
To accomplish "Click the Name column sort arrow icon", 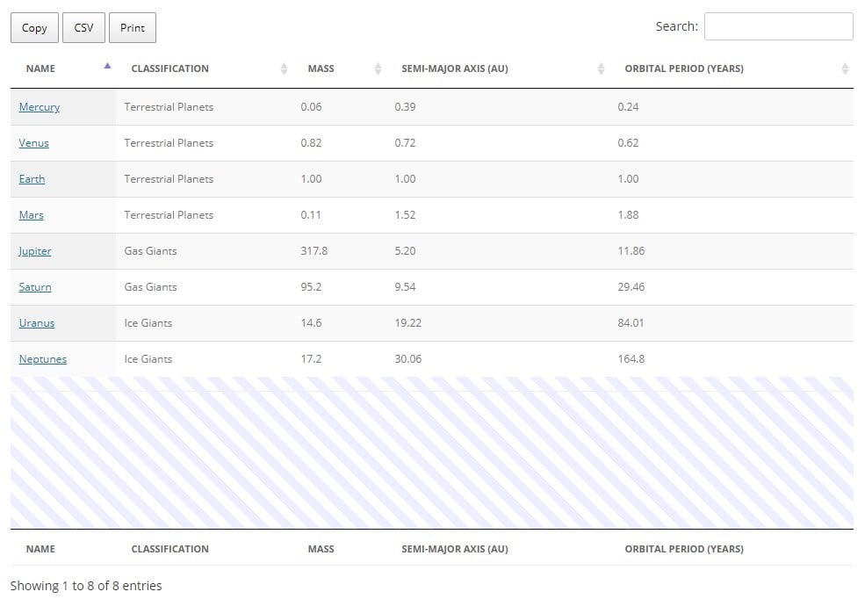I will pos(107,66).
